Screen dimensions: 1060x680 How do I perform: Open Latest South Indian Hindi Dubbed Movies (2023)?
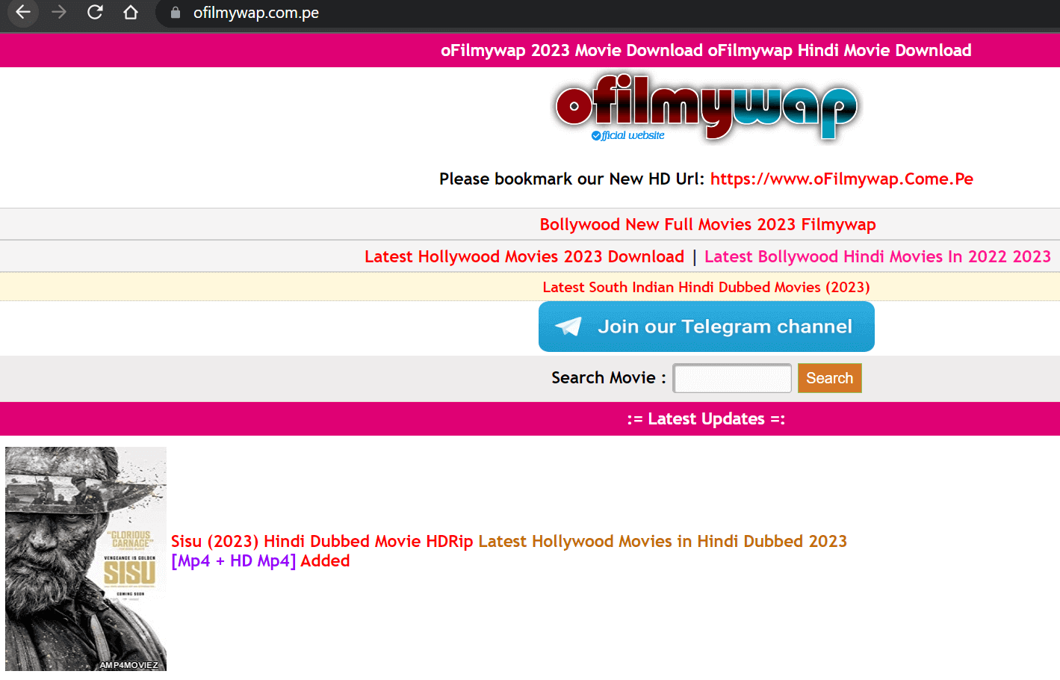706,287
